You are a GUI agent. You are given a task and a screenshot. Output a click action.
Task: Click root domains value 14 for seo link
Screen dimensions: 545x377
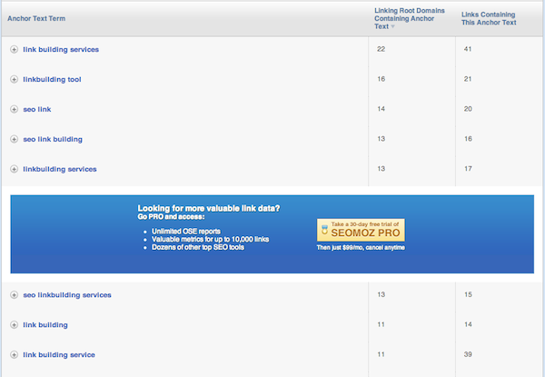click(x=381, y=109)
